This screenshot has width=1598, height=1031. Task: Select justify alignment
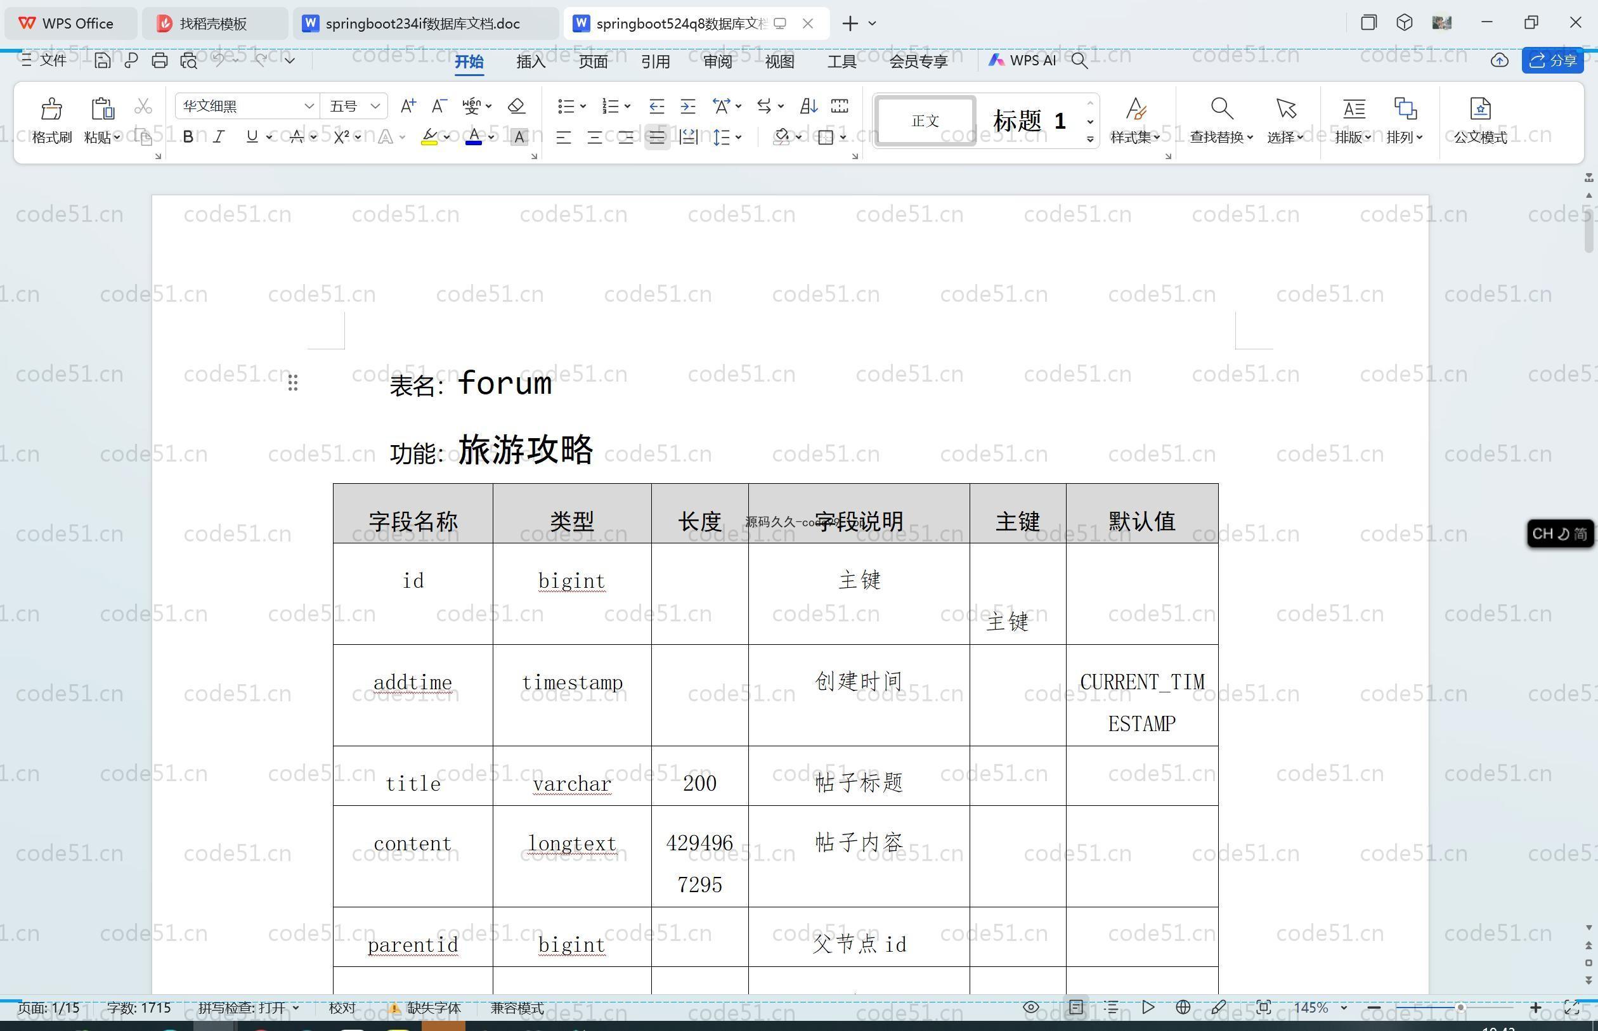pos(657,137)
